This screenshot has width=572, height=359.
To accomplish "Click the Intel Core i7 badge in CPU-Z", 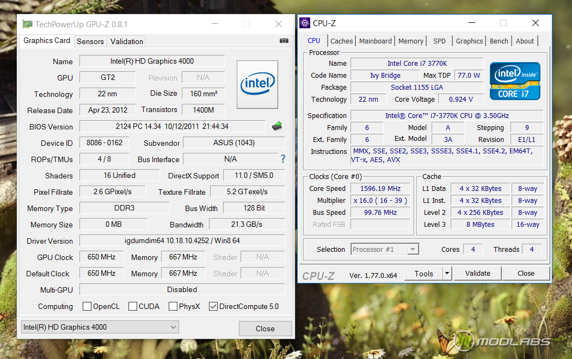I will click(x=514, y=81).
